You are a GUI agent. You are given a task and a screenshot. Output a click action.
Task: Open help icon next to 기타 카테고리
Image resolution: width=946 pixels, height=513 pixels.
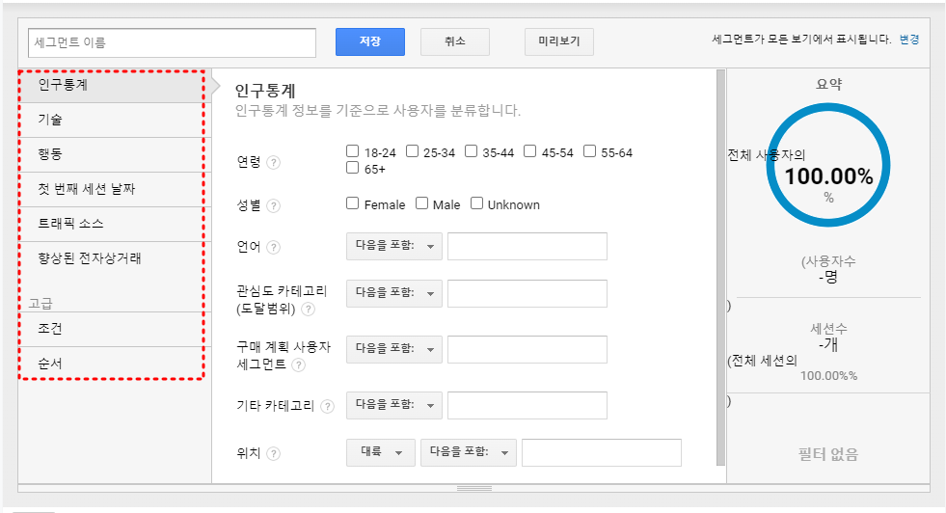[327, 406]
